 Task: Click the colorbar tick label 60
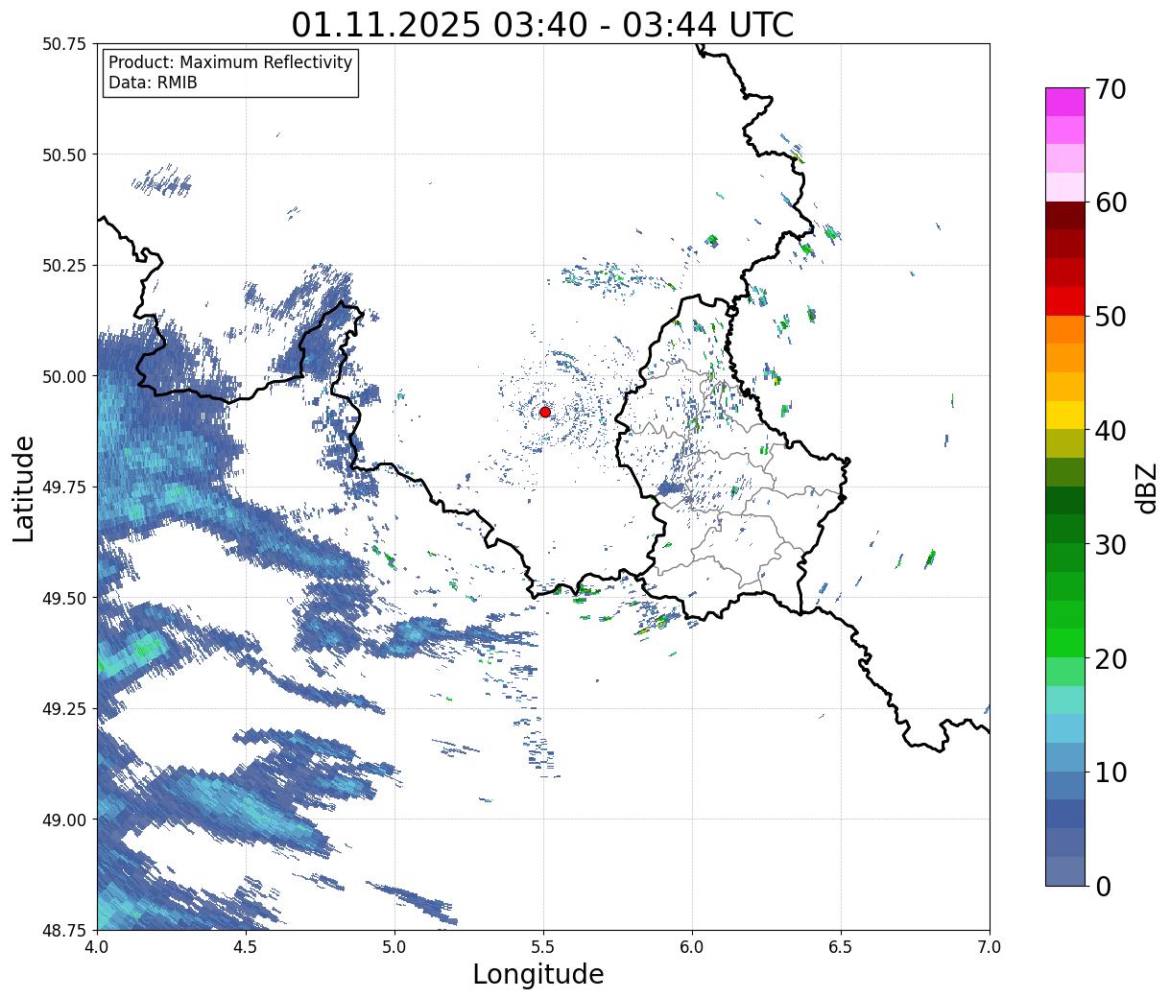pyautogui.click(x=1110, y=202)
